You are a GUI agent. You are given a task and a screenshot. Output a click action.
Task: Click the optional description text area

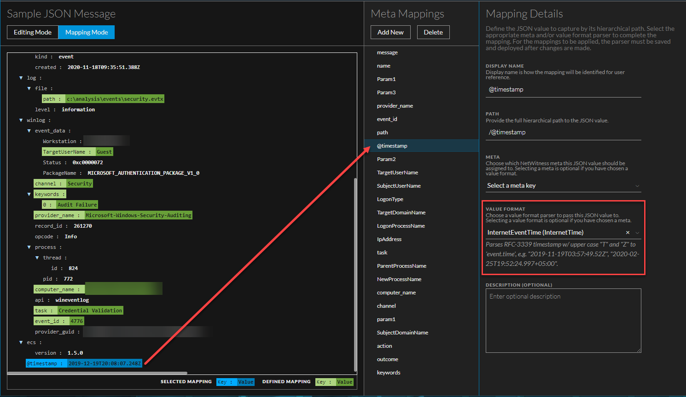point(563,321)
